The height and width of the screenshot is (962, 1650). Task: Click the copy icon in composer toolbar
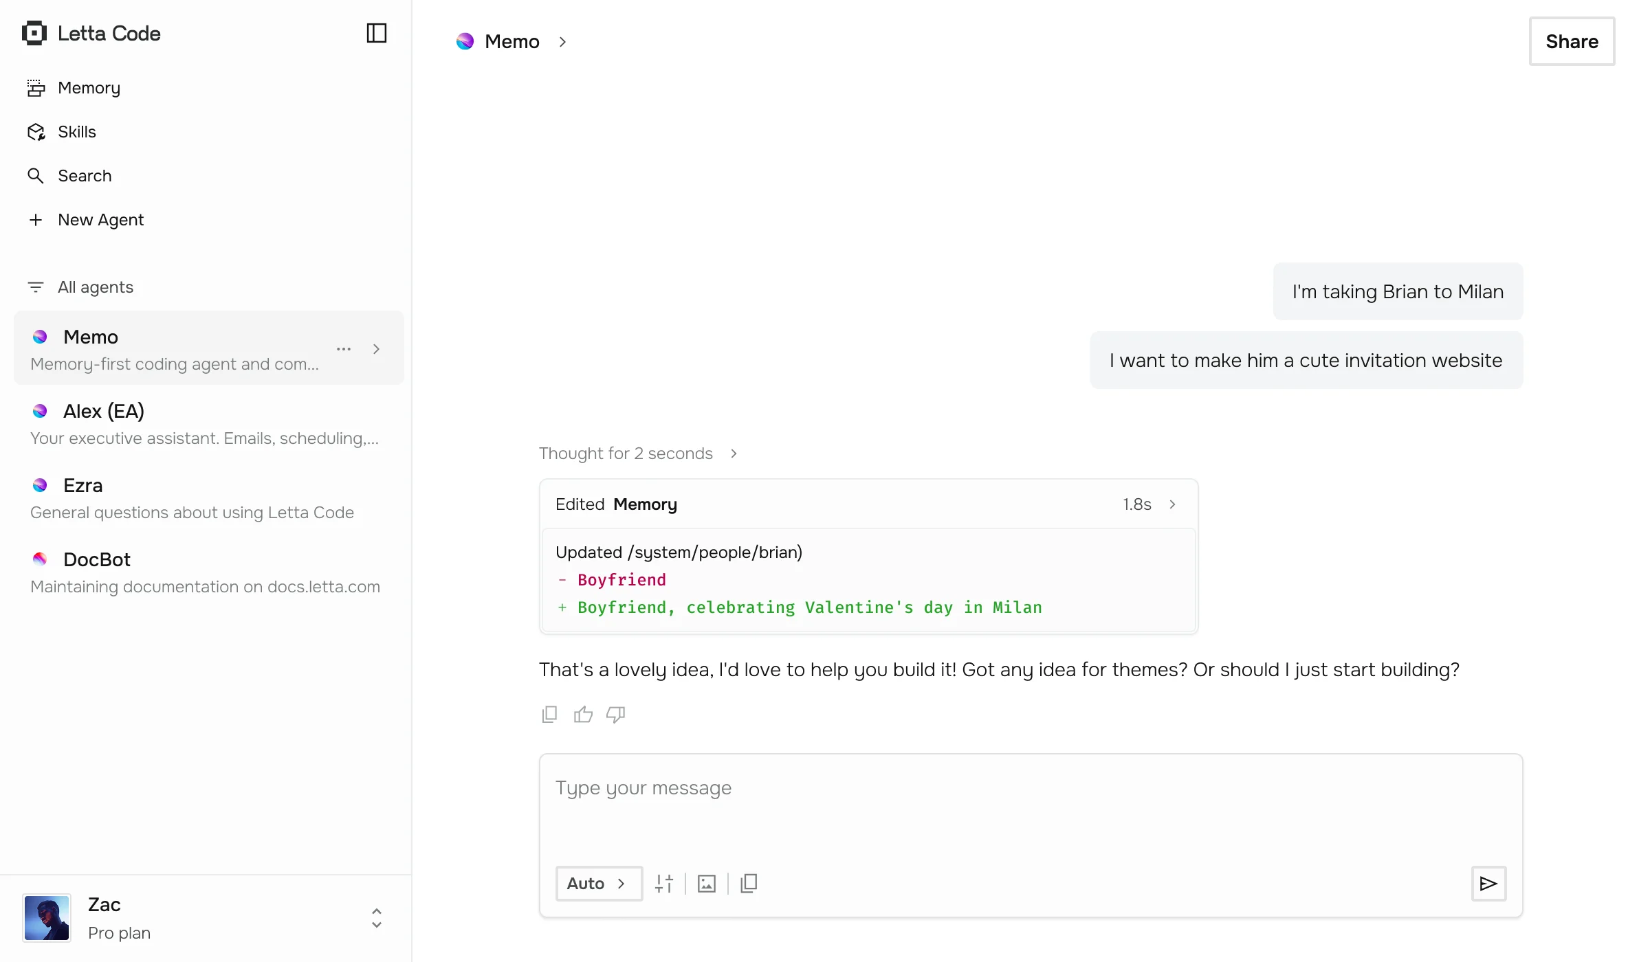(x=749, y=884)
